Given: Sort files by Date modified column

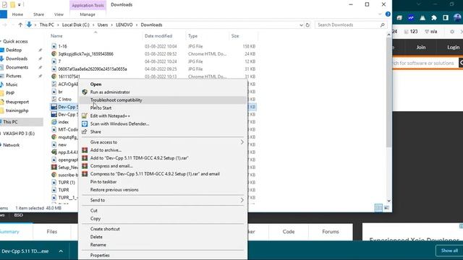Looking at the screenshot, I should tap(158, 36).
